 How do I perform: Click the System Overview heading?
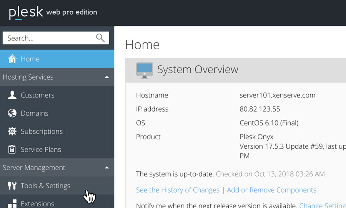point(198,69)
